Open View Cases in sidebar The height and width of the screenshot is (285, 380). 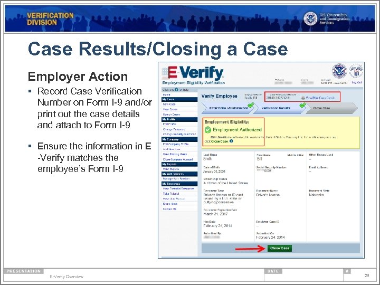170,109
